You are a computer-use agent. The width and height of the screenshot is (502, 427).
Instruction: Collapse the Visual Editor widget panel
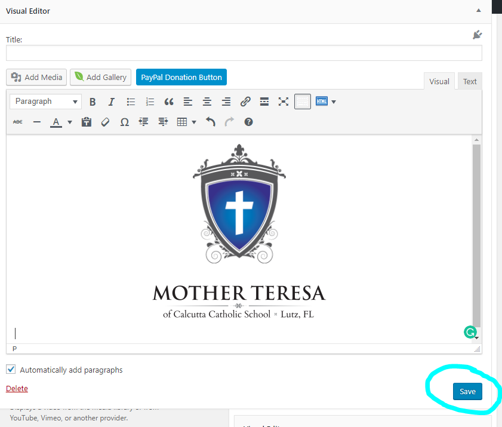[478, 11]
